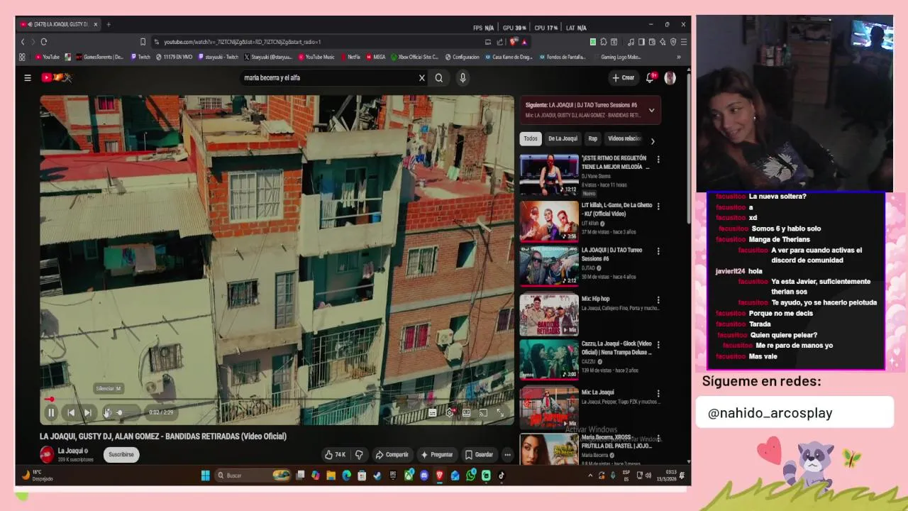
Task: Open the Crear upload menu
Action: pos(624,78)
